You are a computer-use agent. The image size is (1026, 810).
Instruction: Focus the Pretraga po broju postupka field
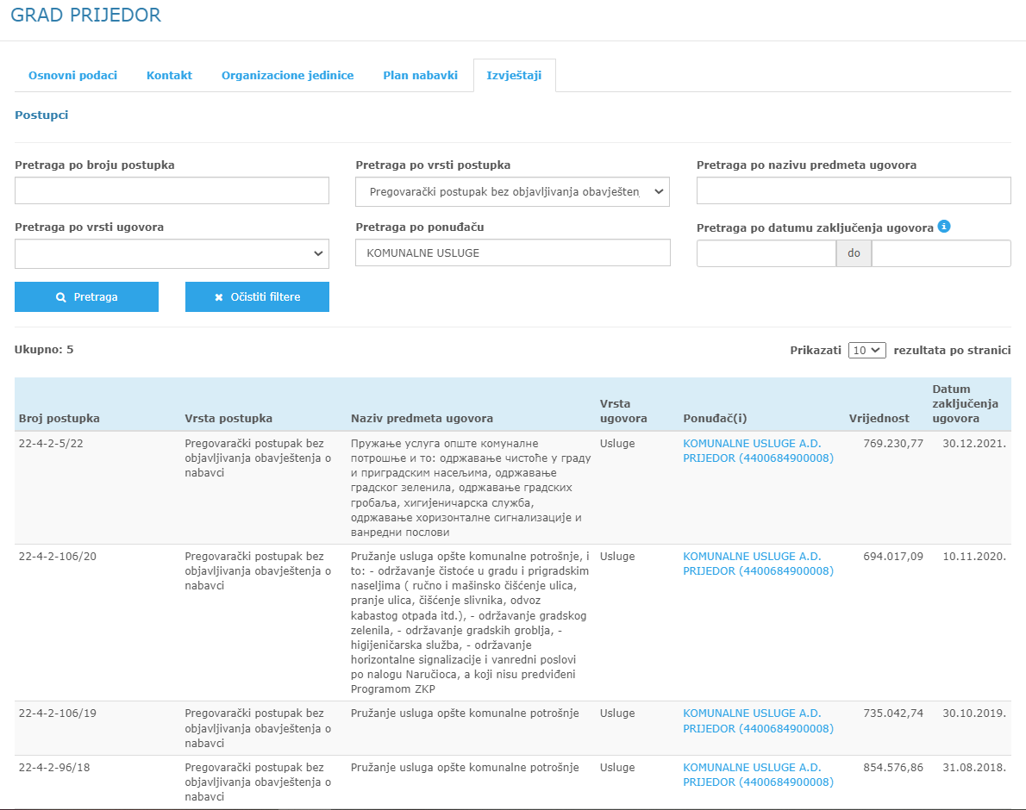[172, 191]
